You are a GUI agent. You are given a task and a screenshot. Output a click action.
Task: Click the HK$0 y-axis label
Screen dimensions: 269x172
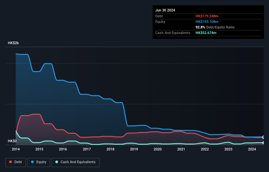(x=12, y=141)
